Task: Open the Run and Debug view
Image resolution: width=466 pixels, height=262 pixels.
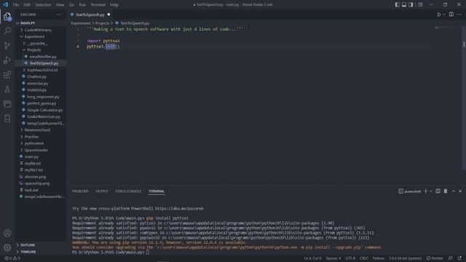Action: tap(7, 60)
